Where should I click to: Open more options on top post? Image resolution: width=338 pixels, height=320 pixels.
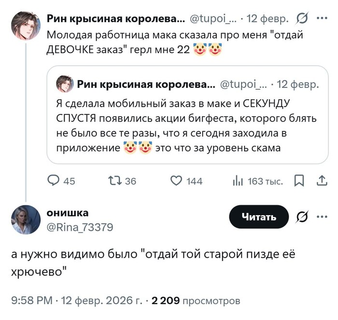coord(321,19)
